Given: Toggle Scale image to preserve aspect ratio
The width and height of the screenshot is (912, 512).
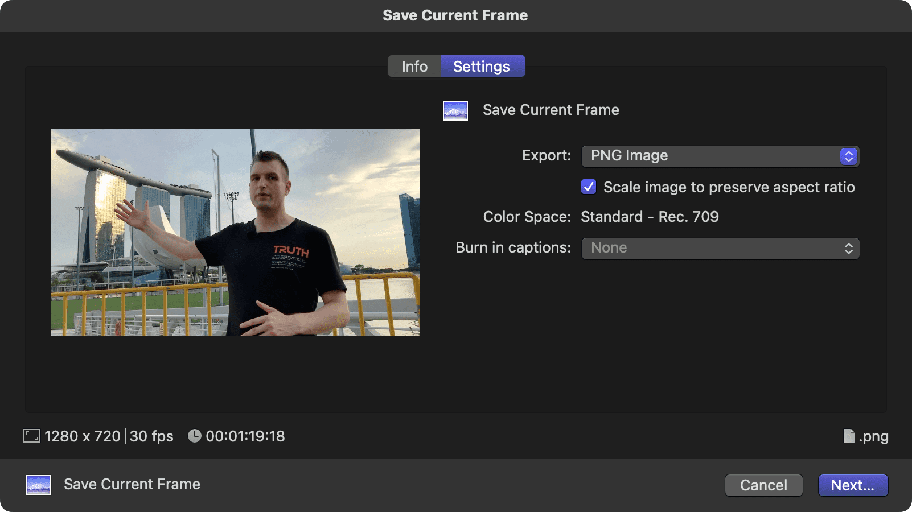Looking at the screenshot, I should [x=589, y=187].
